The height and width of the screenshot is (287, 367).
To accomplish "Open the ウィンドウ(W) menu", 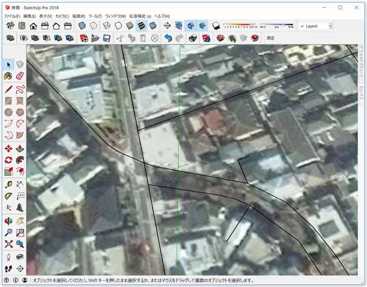I will tap(115, 16).
